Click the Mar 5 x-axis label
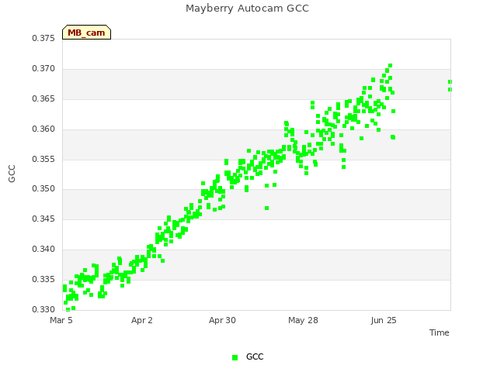Screen dimensions: 497x372 [61, 320]
